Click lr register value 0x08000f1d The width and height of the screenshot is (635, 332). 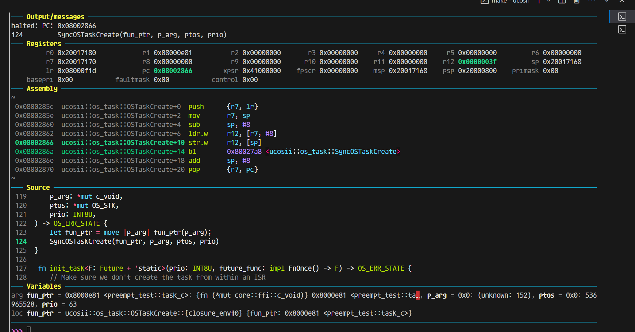(x=77, y=71)
